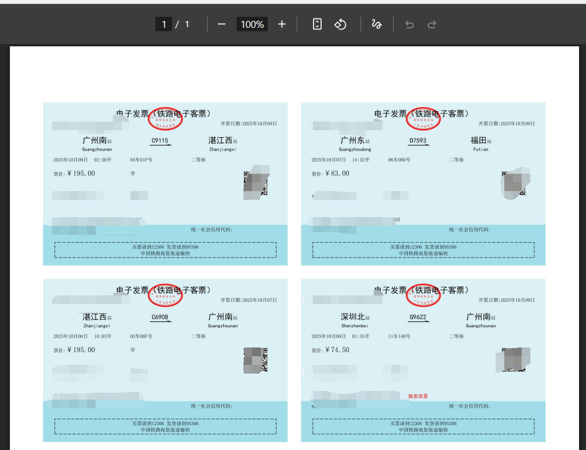Click the zoom out minus button

221,24
